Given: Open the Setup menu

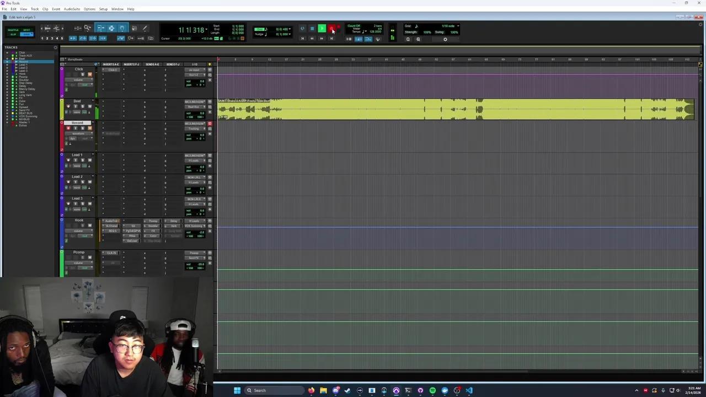Looking at the screenshot, I should (103, 9).
